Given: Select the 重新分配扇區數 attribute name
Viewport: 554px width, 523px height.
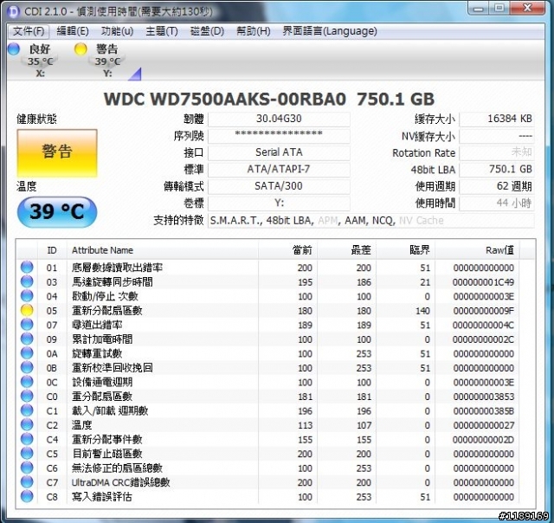Looking at the screenshot, I should (x=107, y=311).
